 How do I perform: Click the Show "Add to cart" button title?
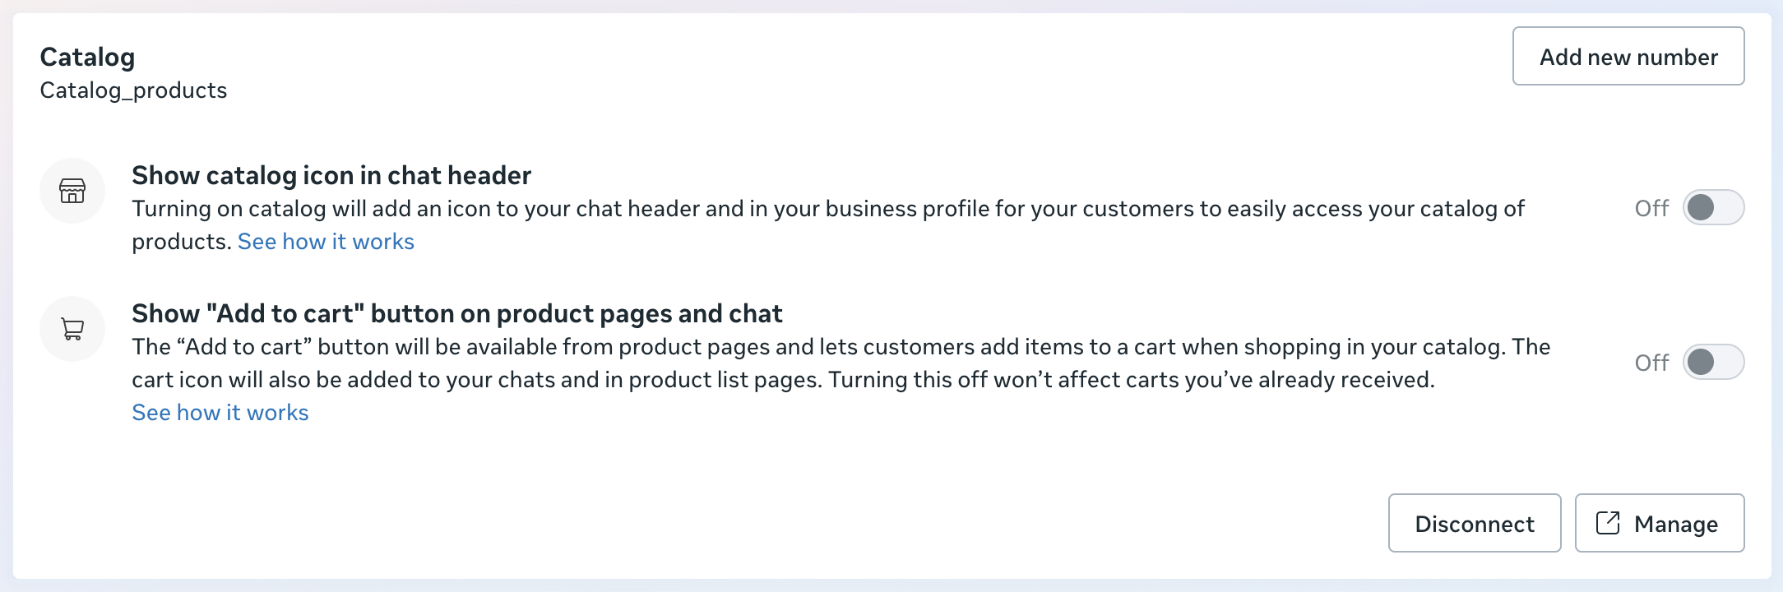pos(456,313)
